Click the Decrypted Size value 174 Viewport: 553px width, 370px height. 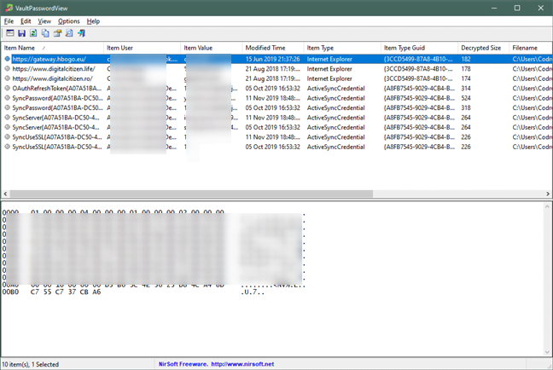coord(466,78)
